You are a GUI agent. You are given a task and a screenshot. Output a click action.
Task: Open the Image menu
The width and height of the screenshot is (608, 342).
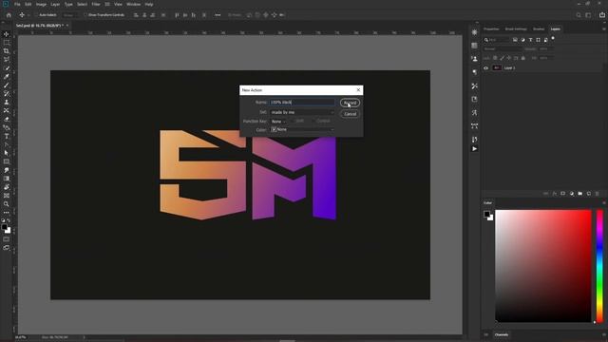tap(41, 4)
